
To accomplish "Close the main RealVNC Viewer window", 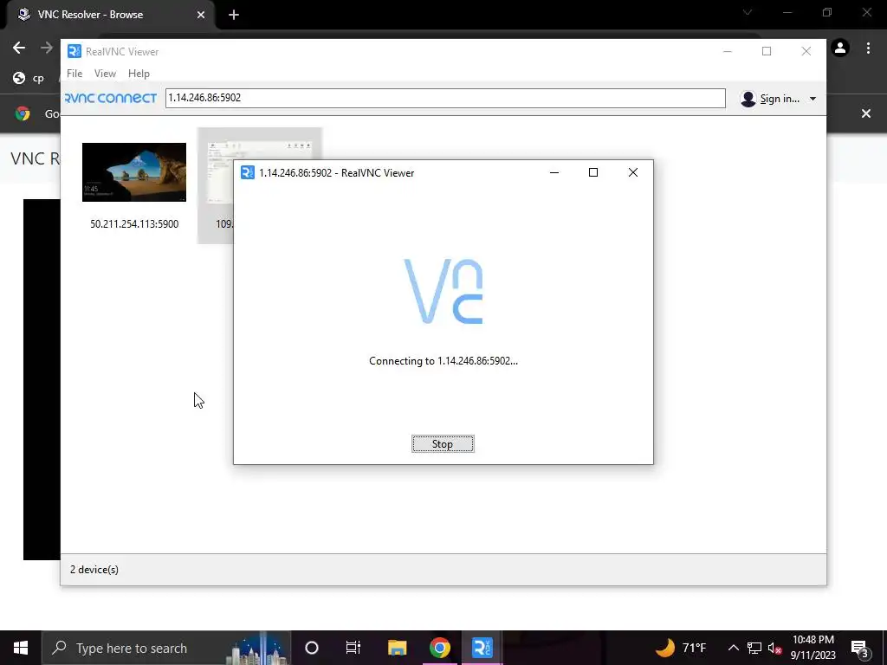I will click(806, 51).
